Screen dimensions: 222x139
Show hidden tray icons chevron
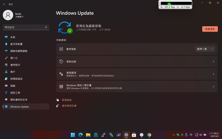pos(174,135)
